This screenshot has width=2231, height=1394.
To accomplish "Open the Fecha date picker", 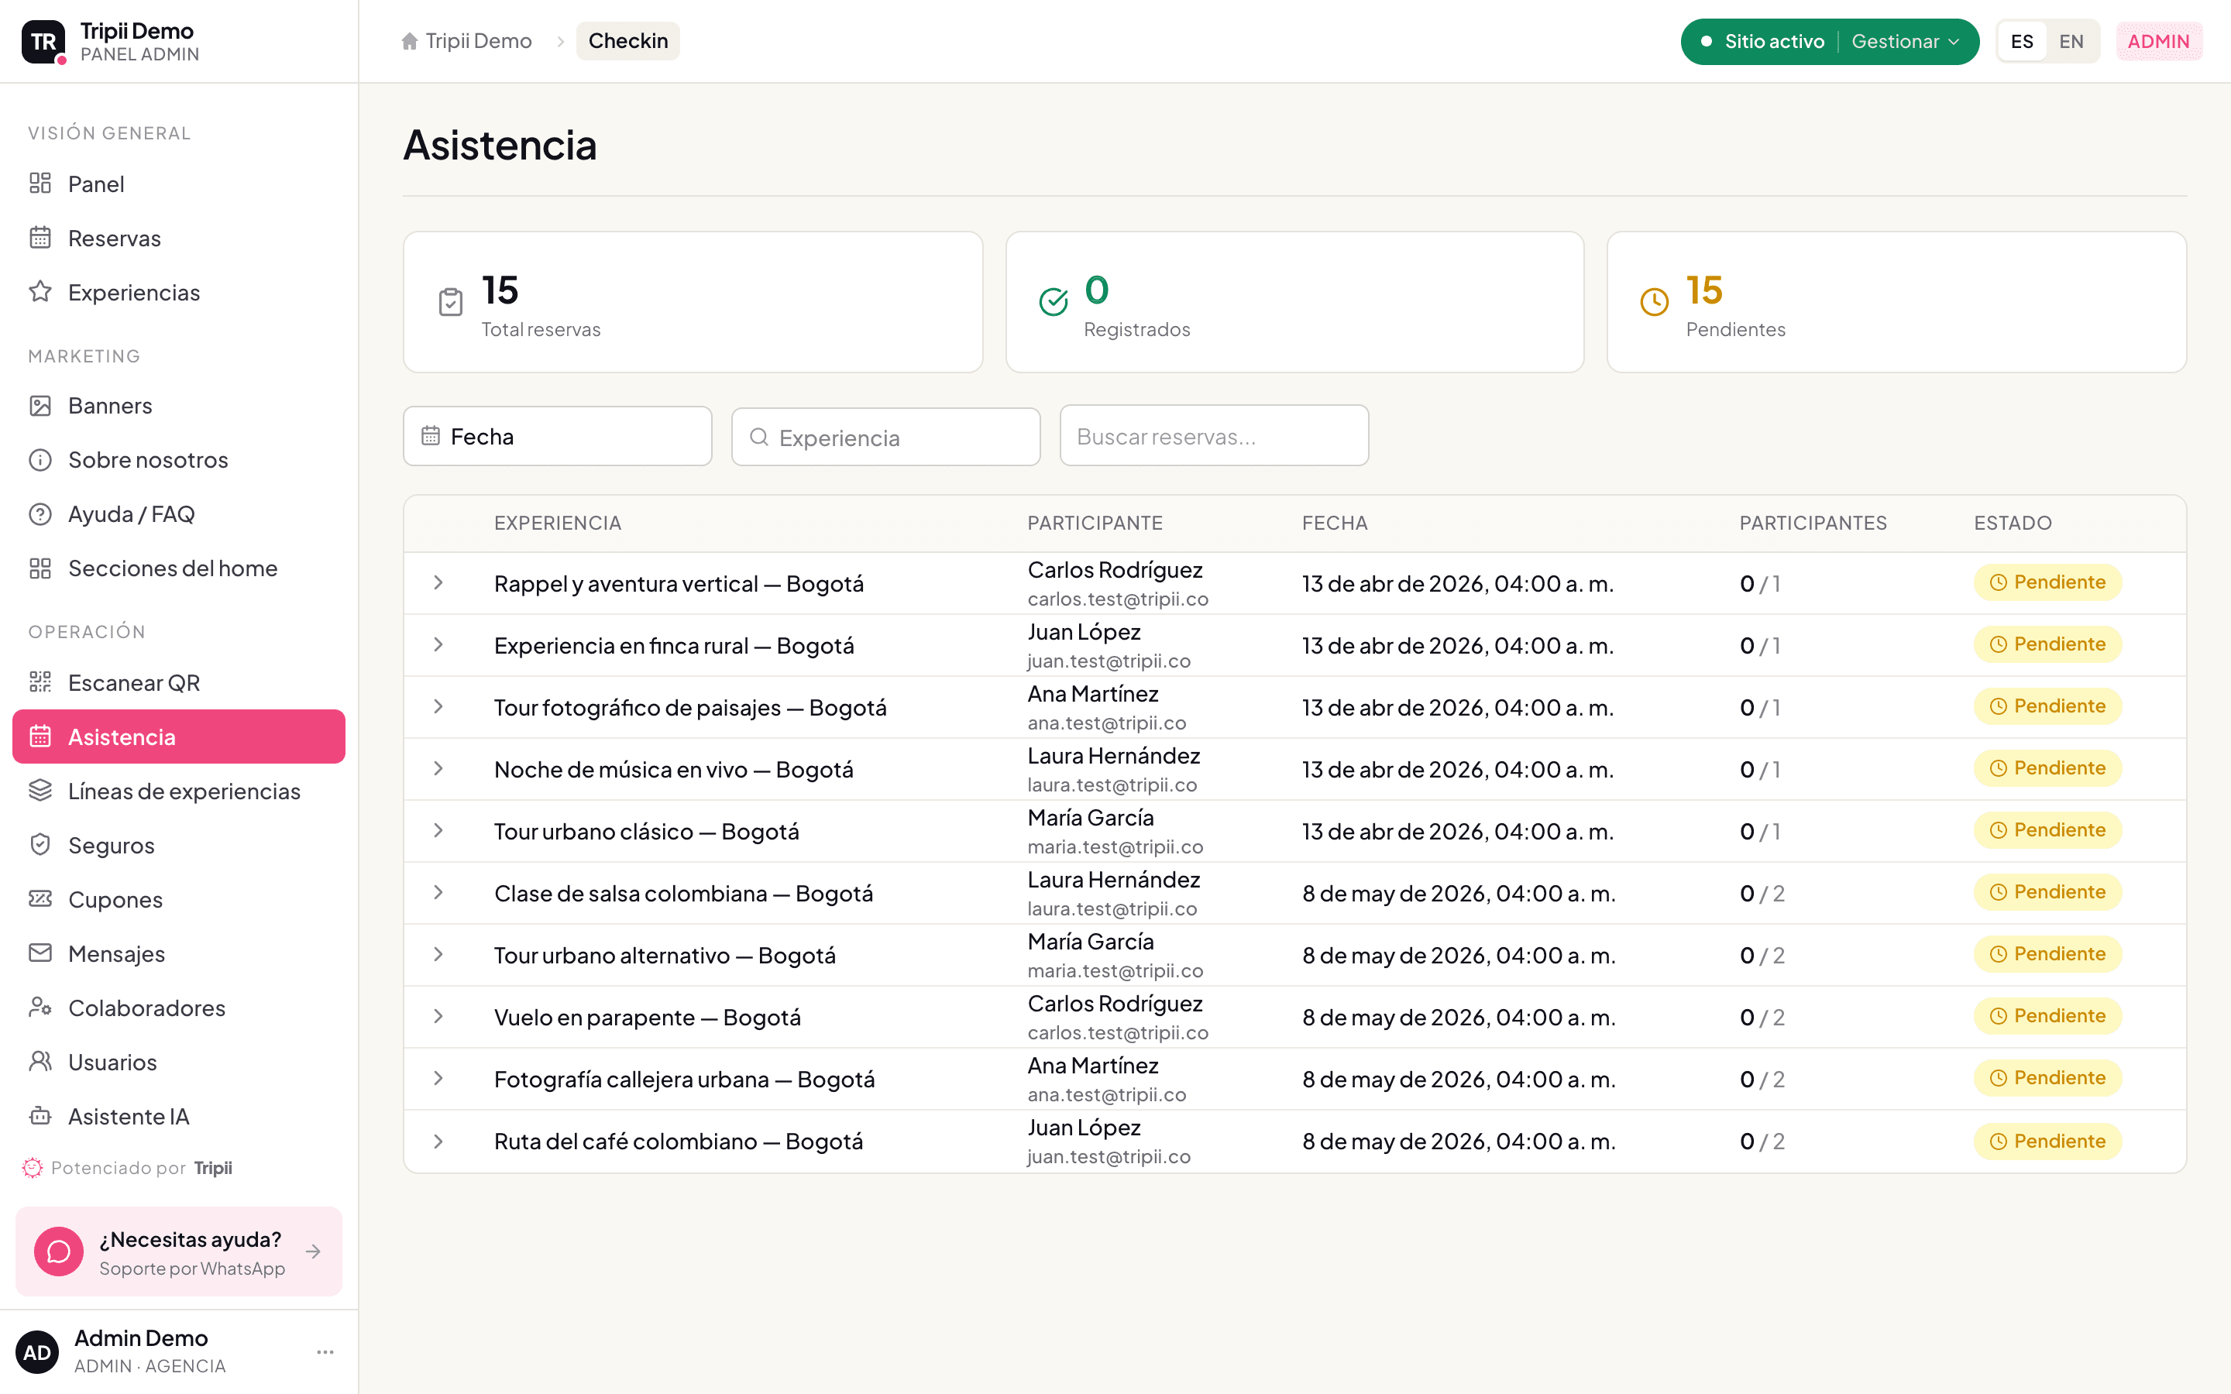I will [558, 436].
